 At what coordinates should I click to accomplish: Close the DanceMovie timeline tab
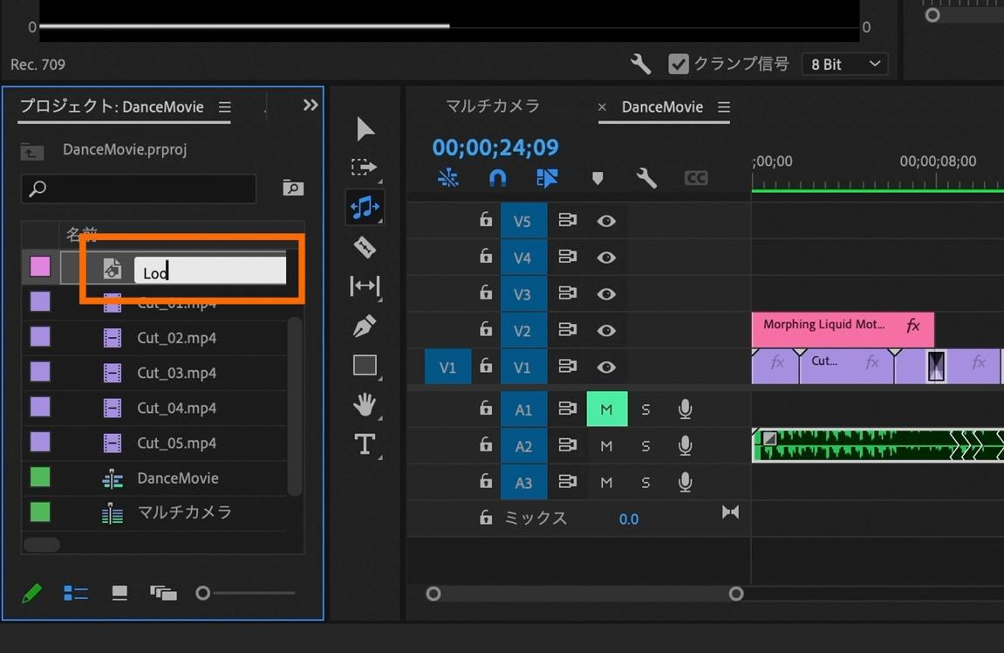pos(602,107)
